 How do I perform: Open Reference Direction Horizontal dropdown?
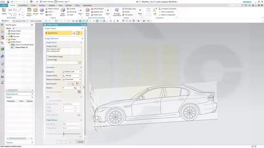coord(72,79)
